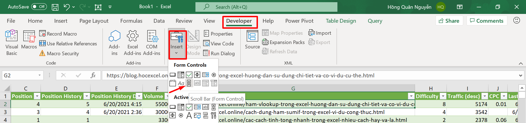Switch to Developer tab
This screenshot has width=526, height=123.
pyautogui.click(x=239, y=21)
